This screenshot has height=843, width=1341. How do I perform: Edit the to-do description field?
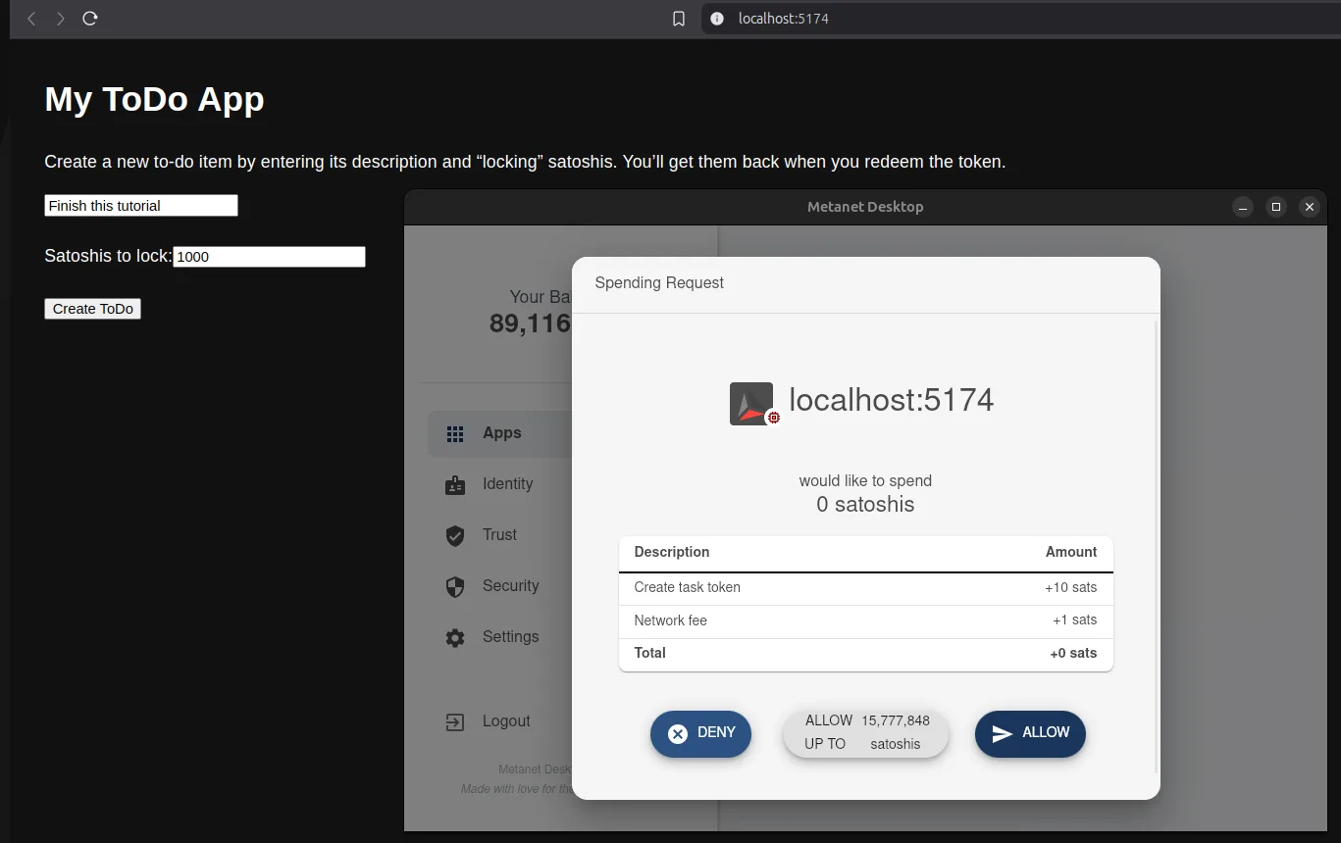click(x=141, y=206)
